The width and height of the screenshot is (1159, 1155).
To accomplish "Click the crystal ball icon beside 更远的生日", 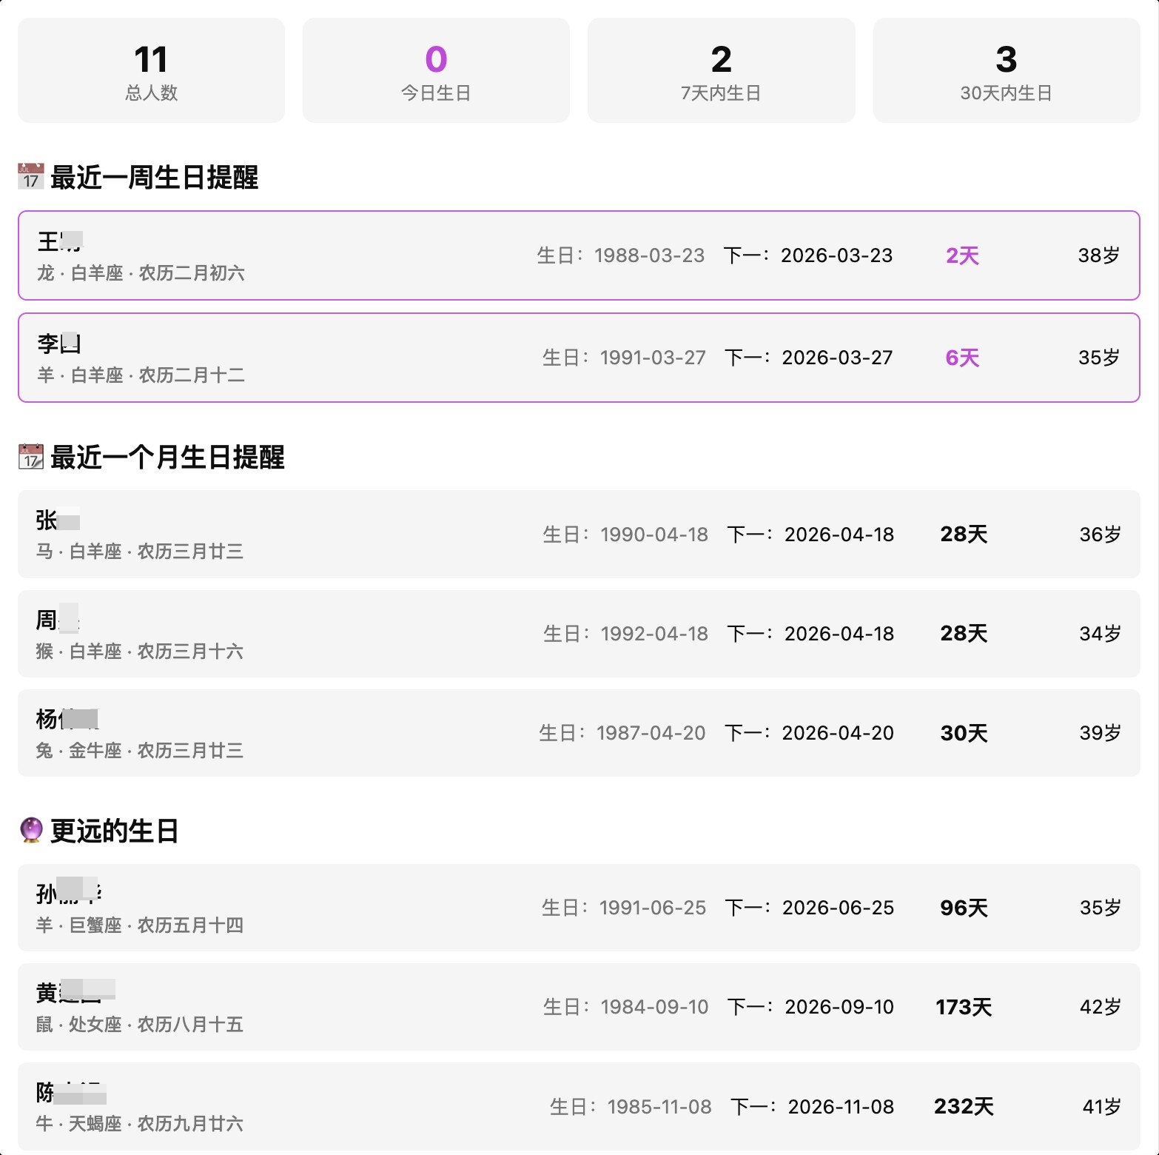I will tap(31, 830).
